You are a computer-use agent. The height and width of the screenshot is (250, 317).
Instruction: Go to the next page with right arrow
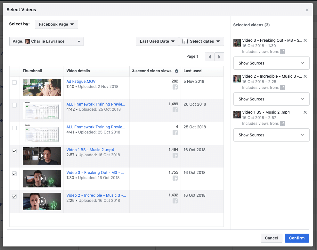click(x=219, y=57)
